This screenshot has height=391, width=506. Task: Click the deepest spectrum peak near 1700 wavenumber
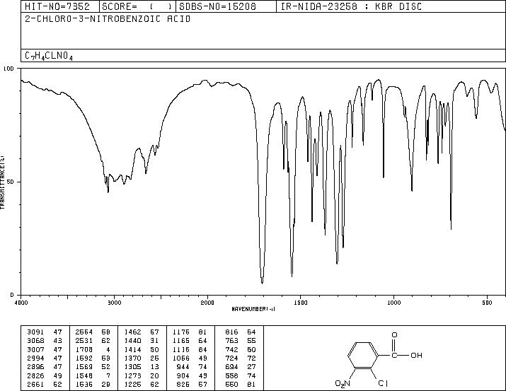pyautogui.click(x=262, y=283)
